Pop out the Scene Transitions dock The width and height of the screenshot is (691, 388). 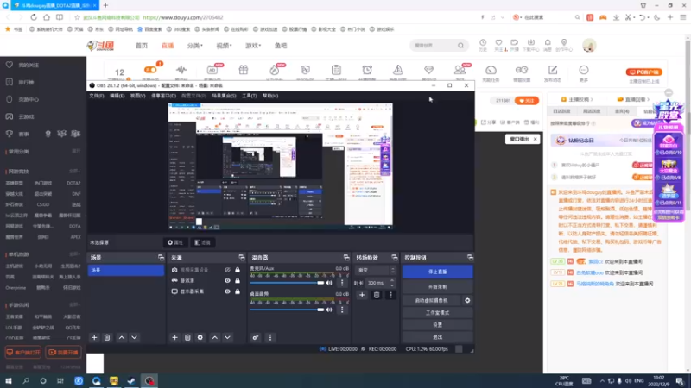[x=395, y=257]
